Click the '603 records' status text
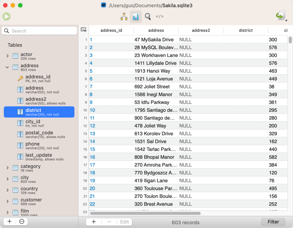This screenshot has width=293, height=228. click(186, 222)
